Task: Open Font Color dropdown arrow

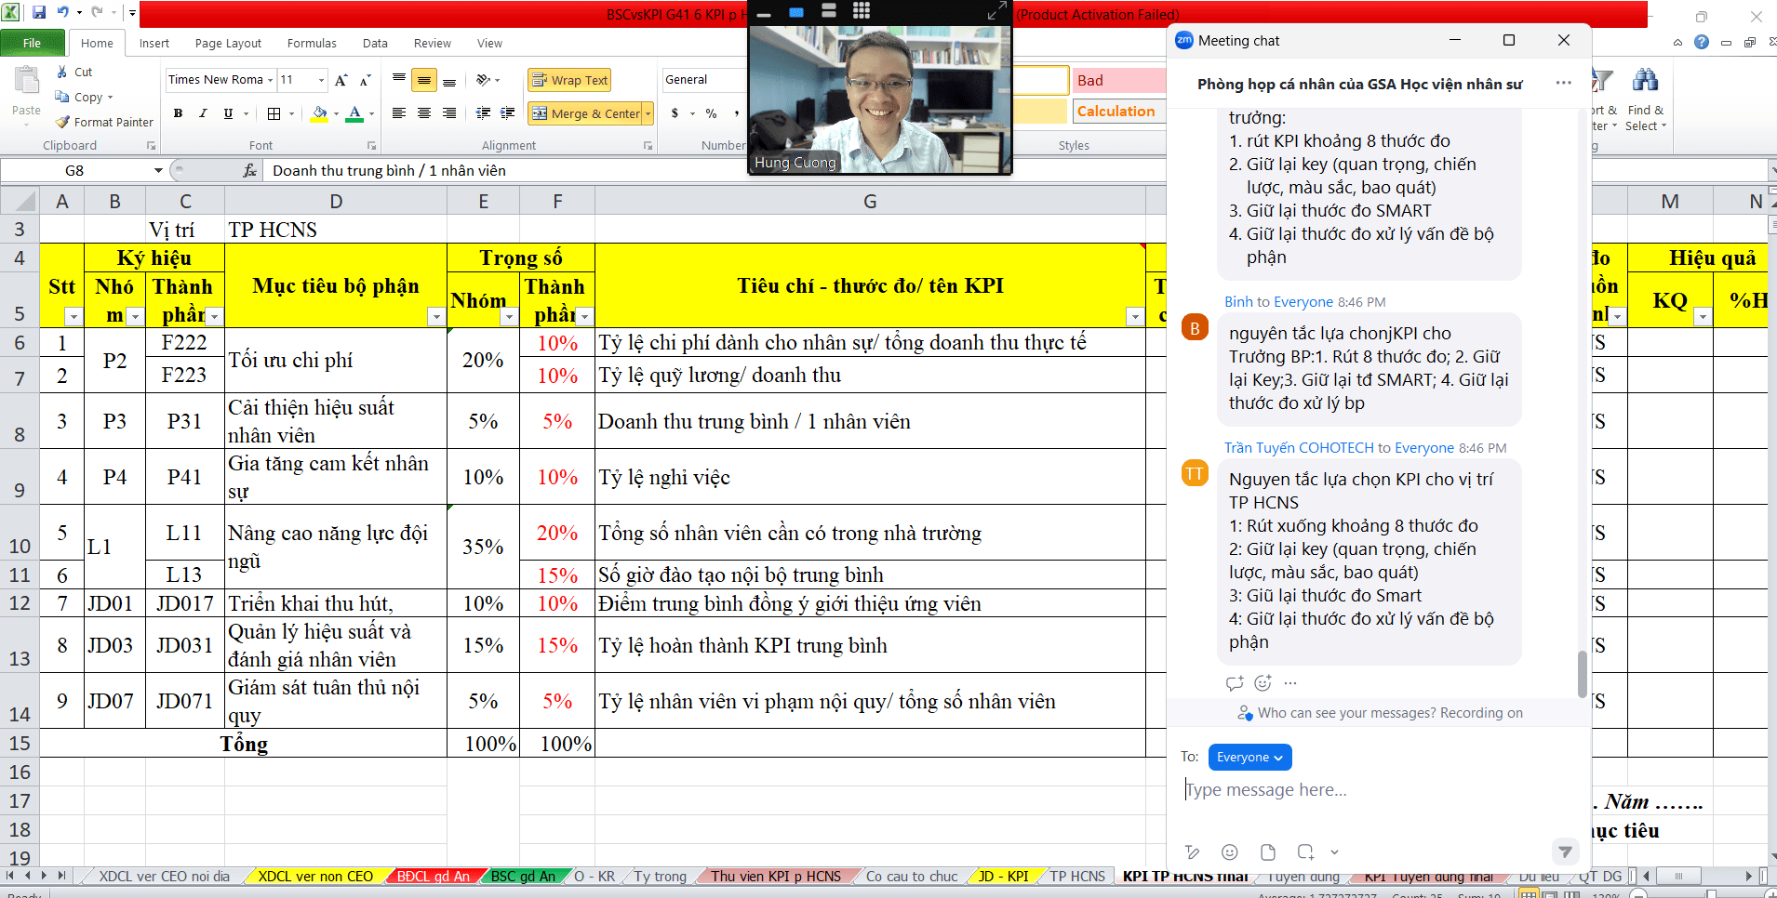Action: 371,113
